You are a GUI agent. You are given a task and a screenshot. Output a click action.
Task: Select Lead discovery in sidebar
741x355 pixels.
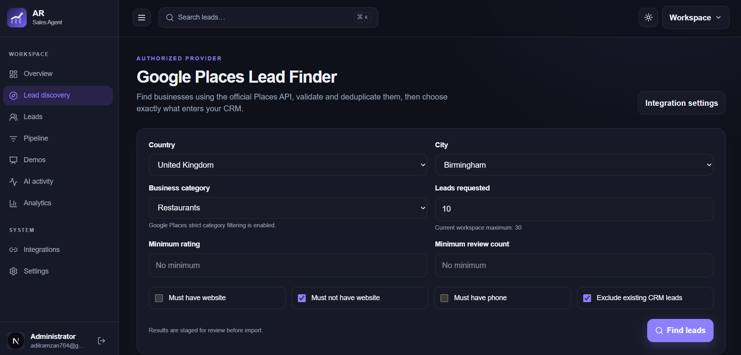coord(58,96)
